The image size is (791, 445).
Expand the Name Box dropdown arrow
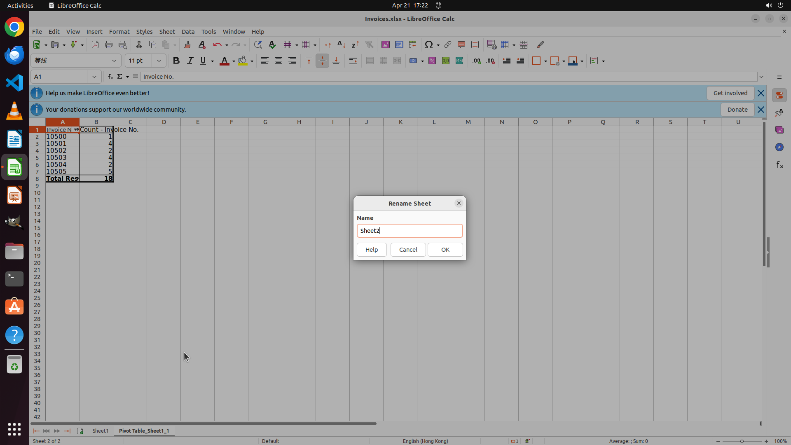click(94, 77)
